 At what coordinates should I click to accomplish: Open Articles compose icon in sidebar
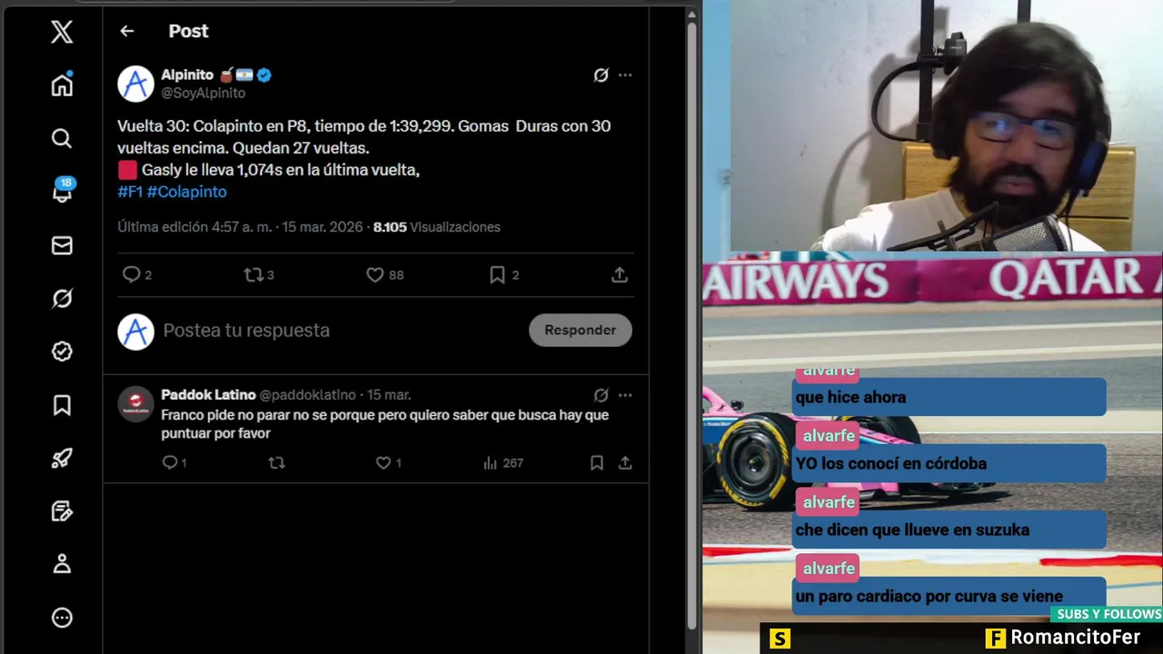pos(62,511)
